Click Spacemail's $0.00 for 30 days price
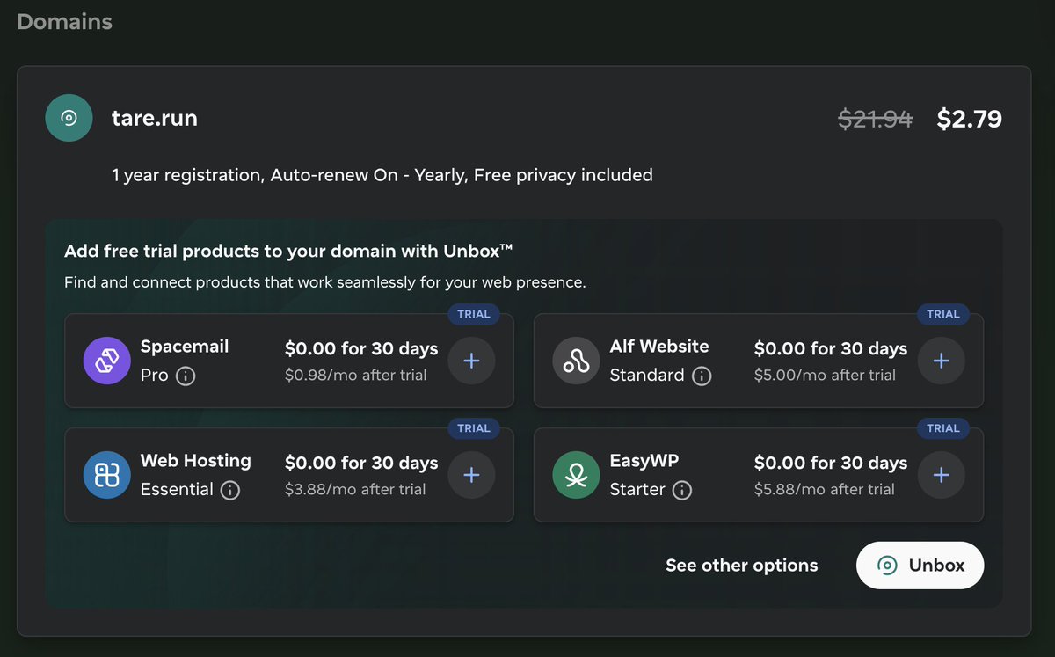The width and height of the screenshot is (1055, 657). [361, 349]
